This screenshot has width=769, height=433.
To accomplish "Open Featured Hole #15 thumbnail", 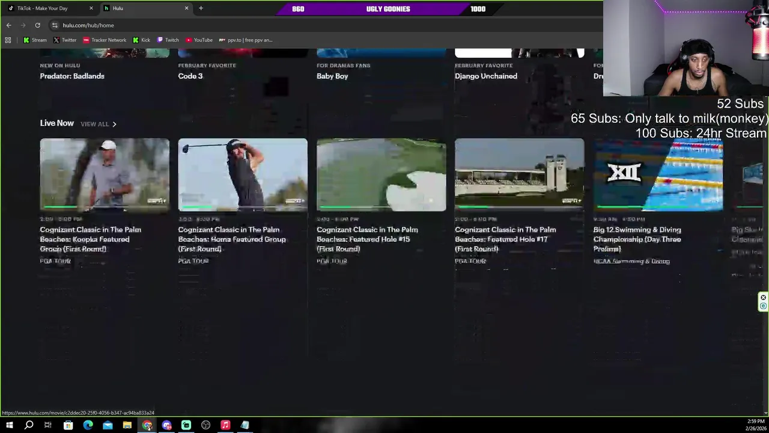I will [x=381, y=175].
